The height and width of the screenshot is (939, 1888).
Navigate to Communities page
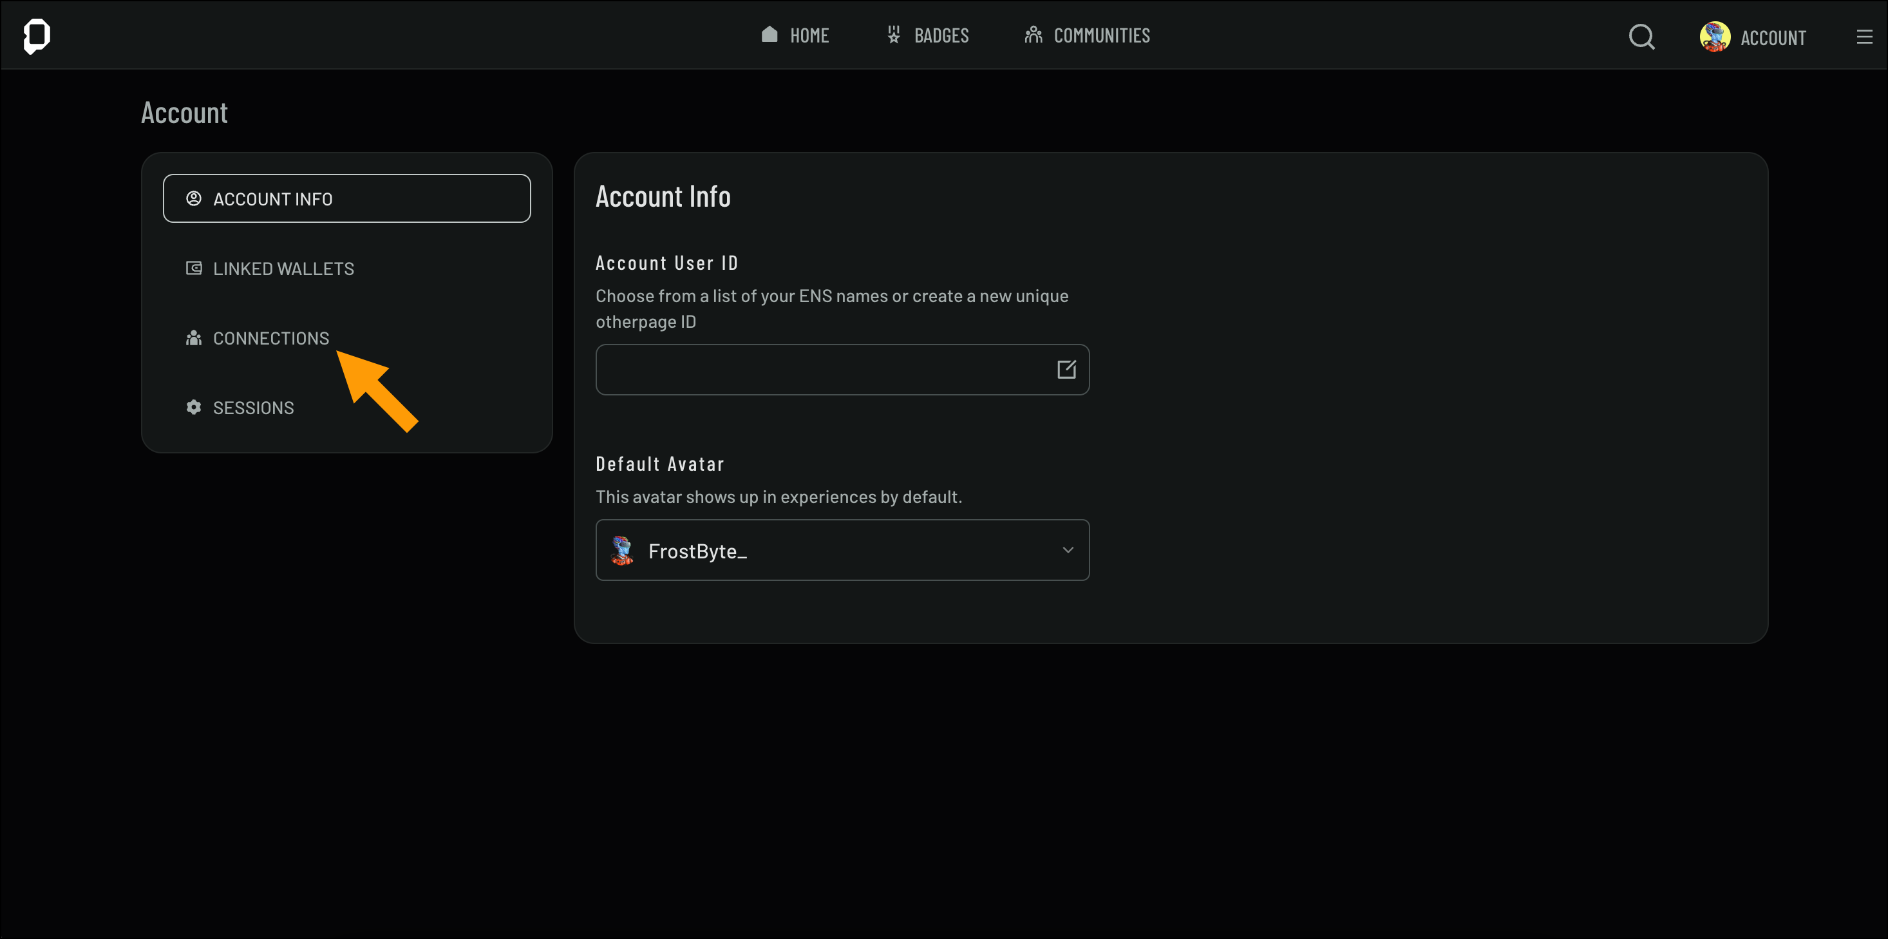pos(1101,35)
